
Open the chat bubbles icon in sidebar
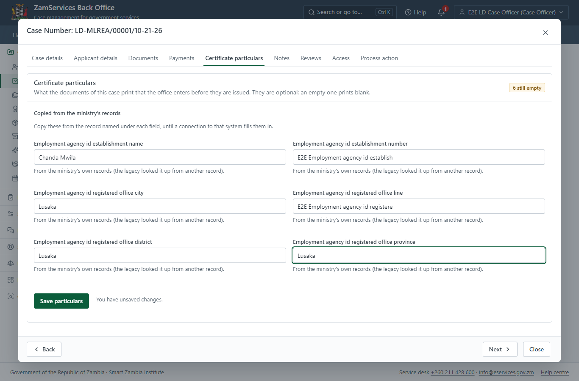pyautogui.click(x=11, y=230)
